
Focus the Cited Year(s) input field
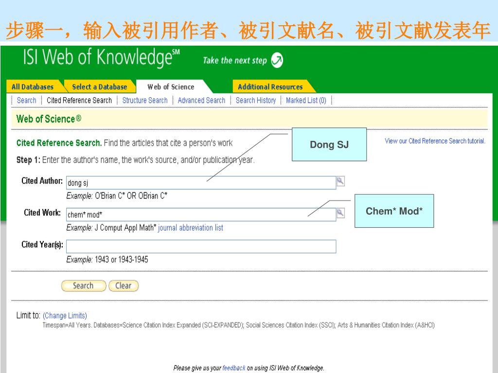[201, 246]
